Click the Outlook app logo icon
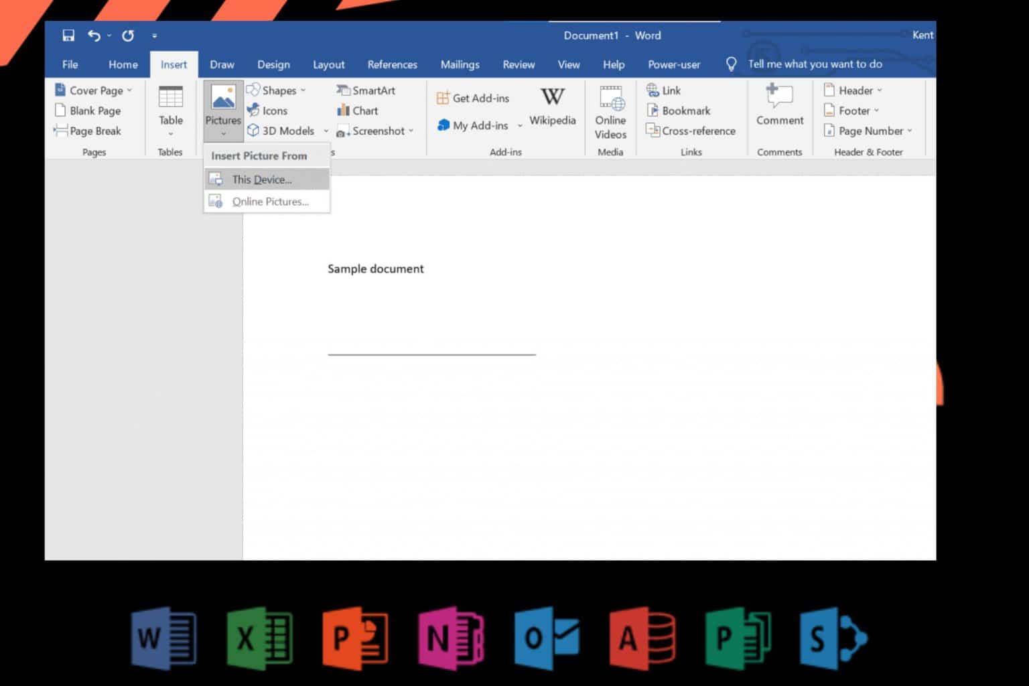Viewport: 1029px width, 686px height. click(547, 638)
